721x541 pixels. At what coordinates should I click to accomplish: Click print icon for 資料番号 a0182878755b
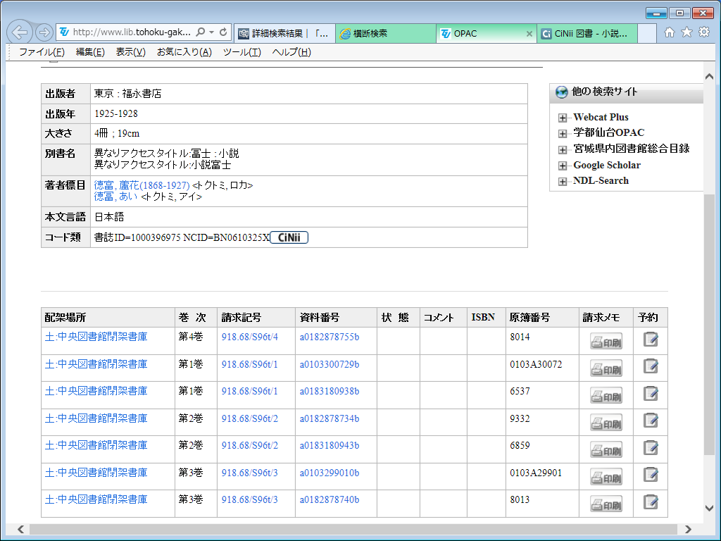(x=606, y=342)
